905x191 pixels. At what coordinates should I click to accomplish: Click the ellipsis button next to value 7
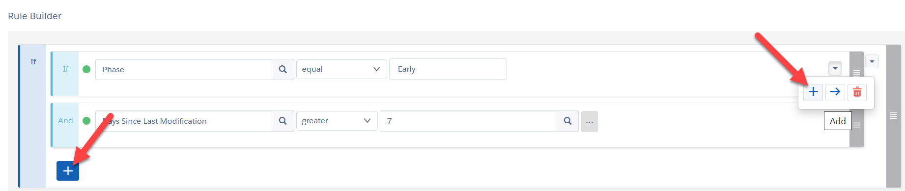[590, 121]
